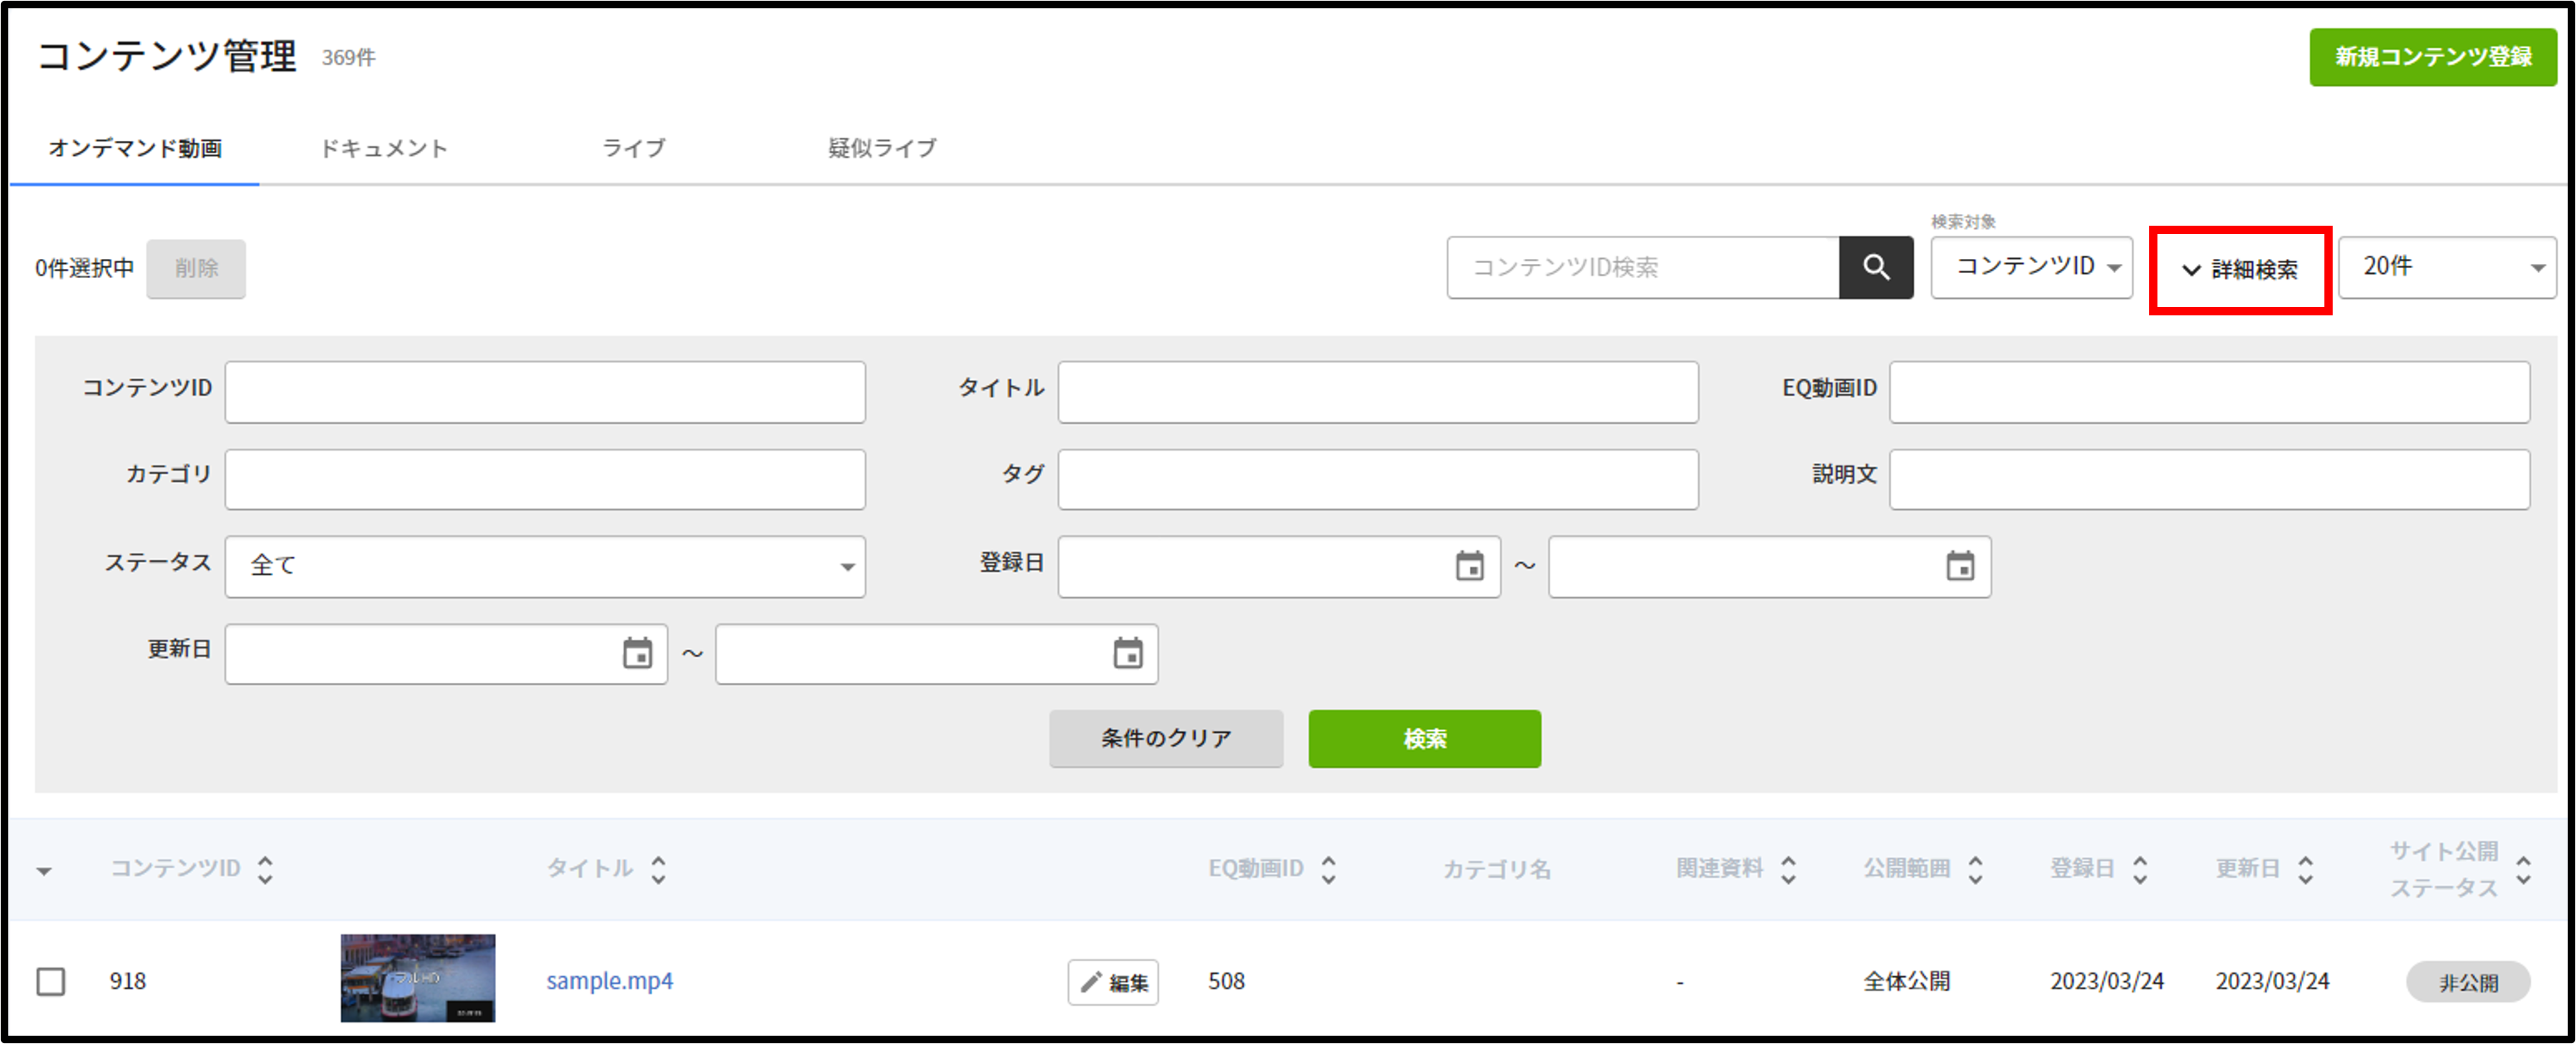
Task: Sort by EQ動画ID column arrows
Action: coord(1328,869)
